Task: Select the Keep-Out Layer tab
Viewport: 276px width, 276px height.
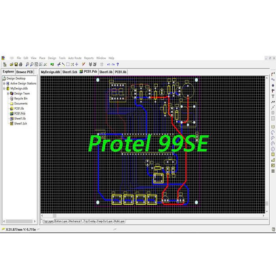Action: tap(105, 221)
